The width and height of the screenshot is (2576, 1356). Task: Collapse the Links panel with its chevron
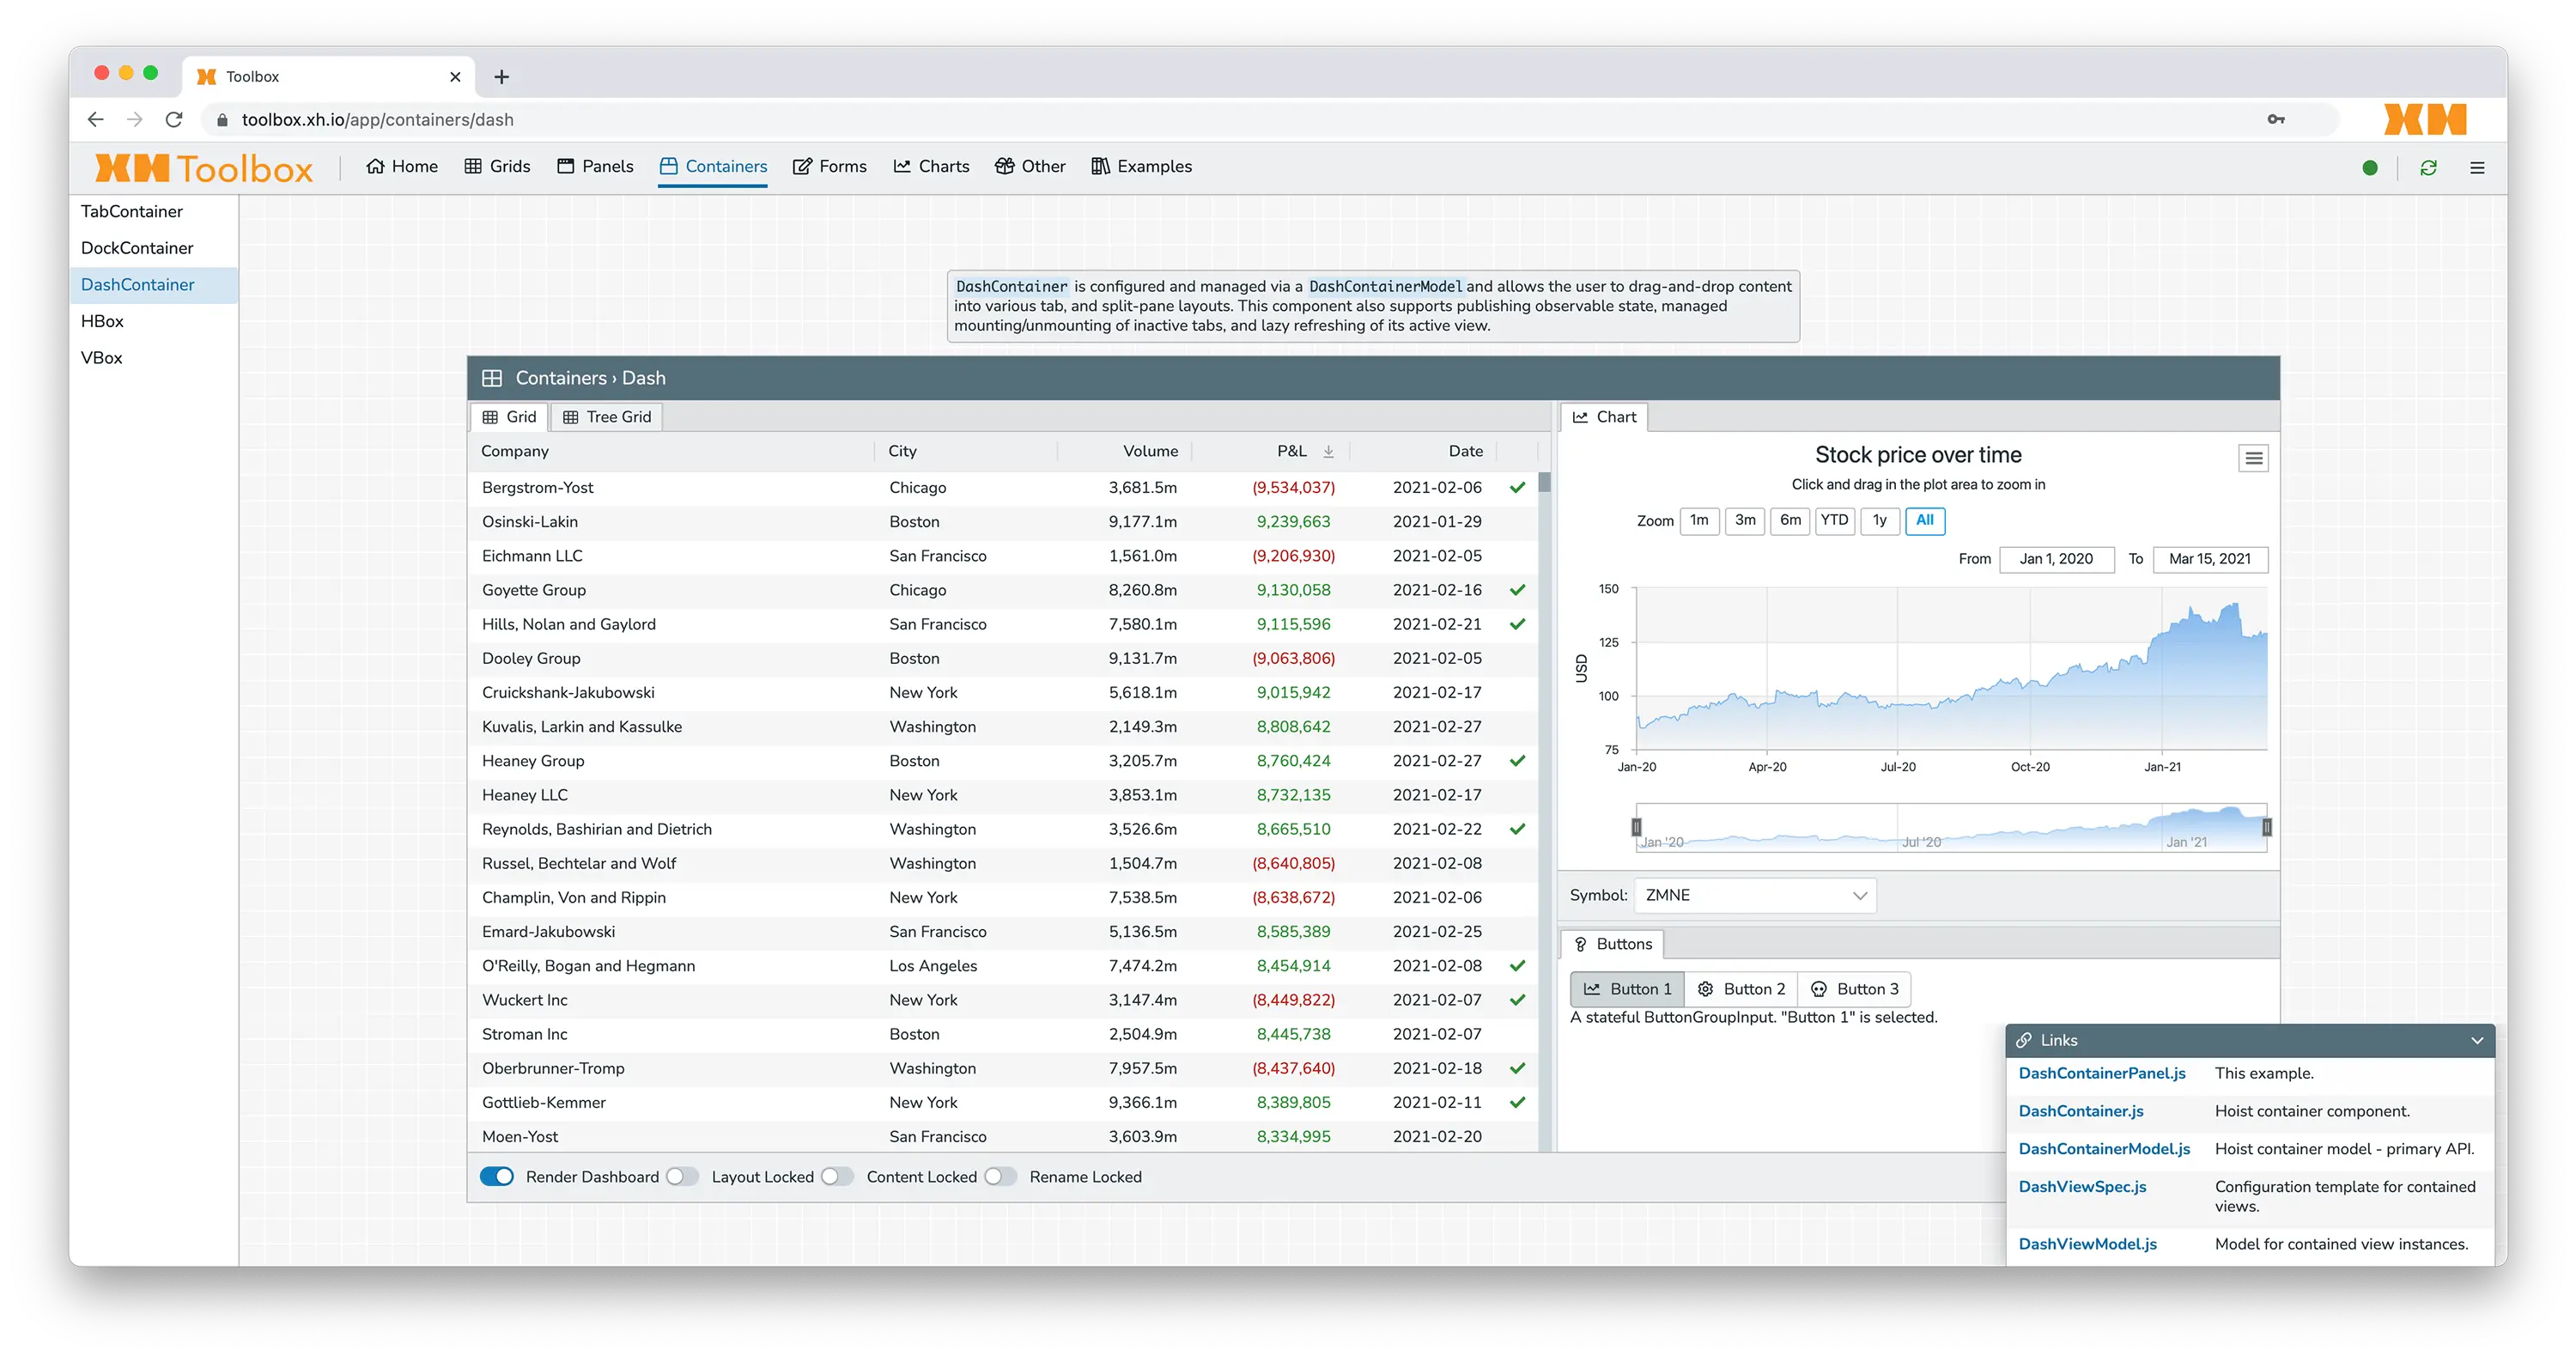pyautogui.click(x=2478, y=1040)
